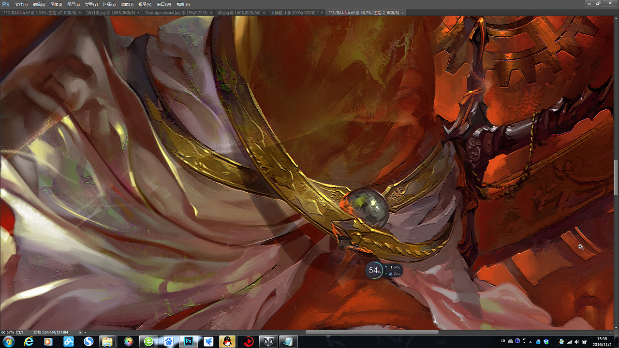The image size is (619, 348).
Task: Click the keyboard tray icon
Action: coord(510,341)
